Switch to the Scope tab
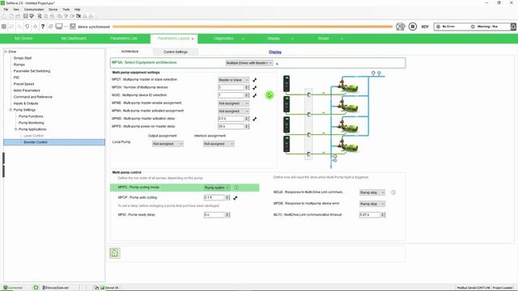This screenshot has width=518, height=291. 324,39
